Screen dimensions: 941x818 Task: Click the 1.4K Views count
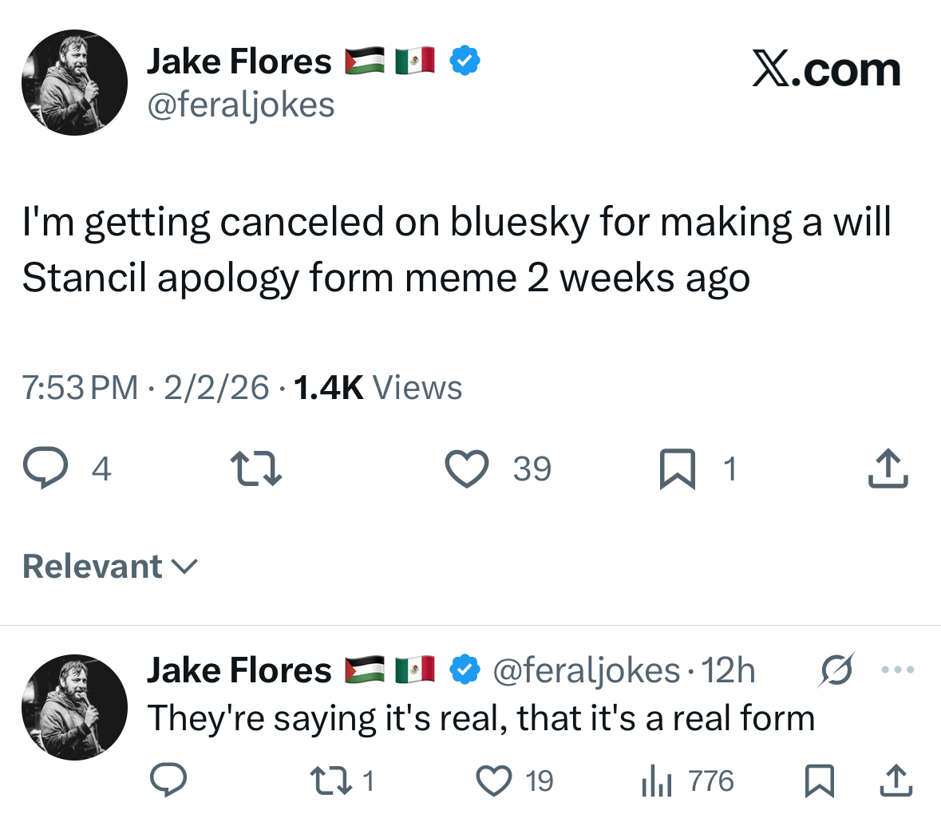click(378, 388)
